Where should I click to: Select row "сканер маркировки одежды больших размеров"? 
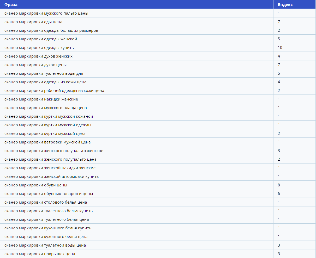[x=158, y=30]
